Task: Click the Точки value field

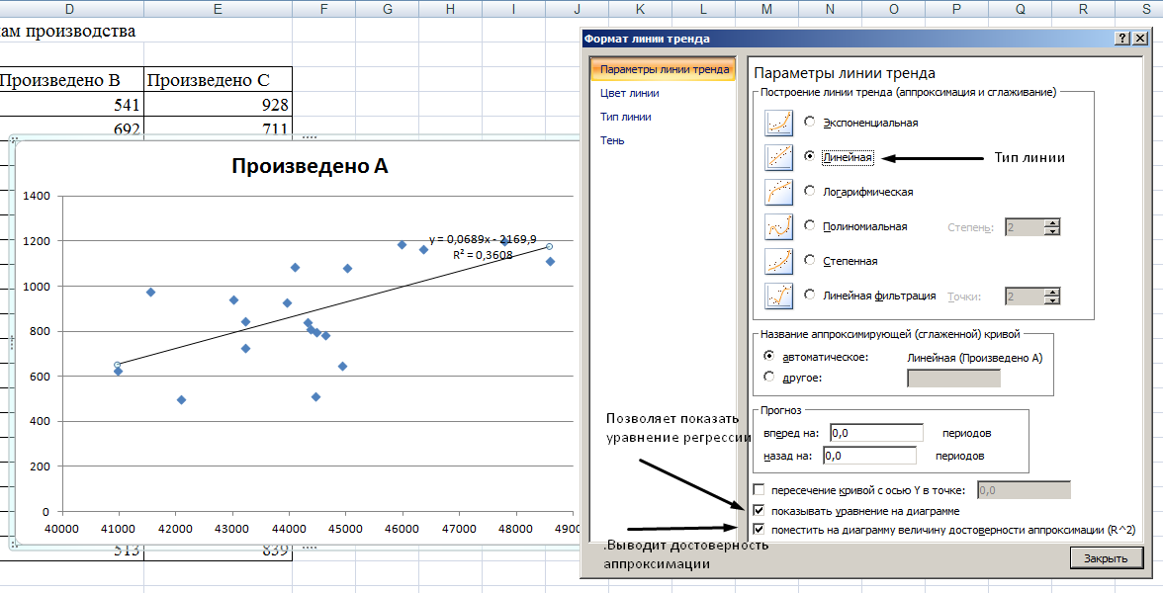Action: tap(1025, 296)
